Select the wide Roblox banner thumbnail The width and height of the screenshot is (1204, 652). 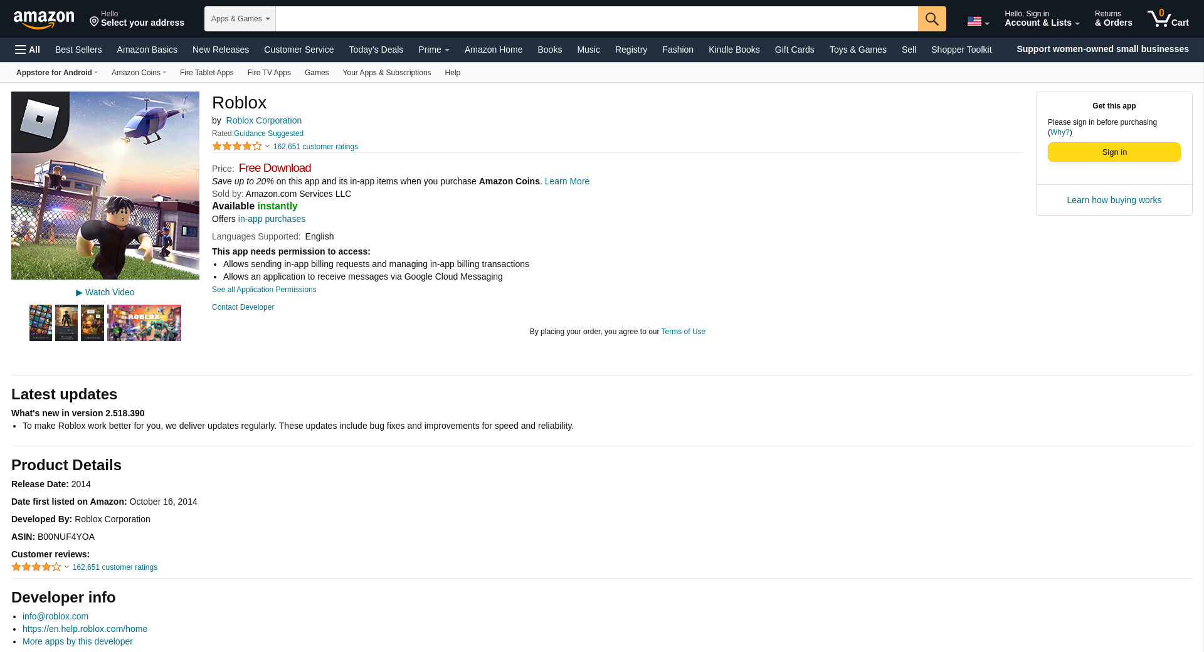click(x=144, y=323)
